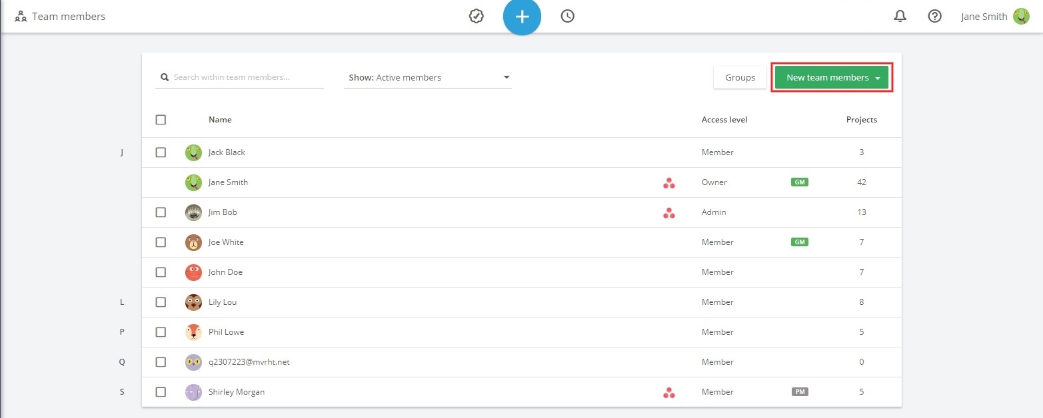Screen dimensions: 1043x418
Task: Click Owner access level for Jane Smith
Action: (x=714, y=182)
